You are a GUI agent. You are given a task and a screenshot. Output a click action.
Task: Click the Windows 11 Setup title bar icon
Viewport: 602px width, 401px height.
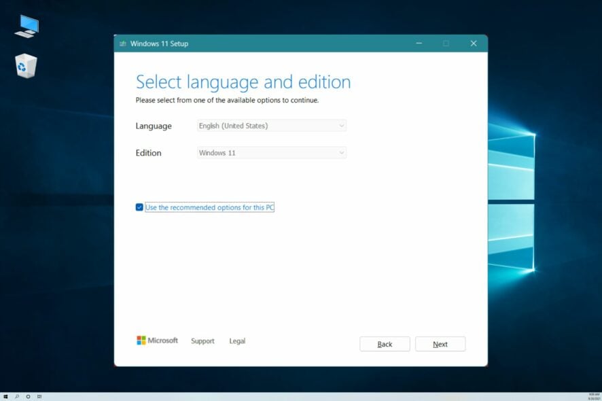(123, 43)
